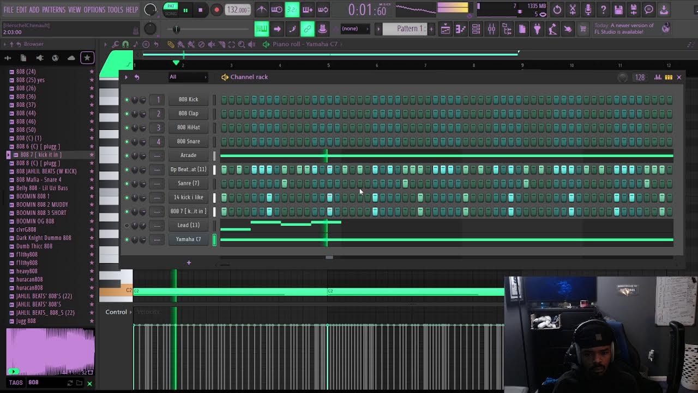Stop playback
The width and height of the screenshot is (698, 393).
(200, 10)
